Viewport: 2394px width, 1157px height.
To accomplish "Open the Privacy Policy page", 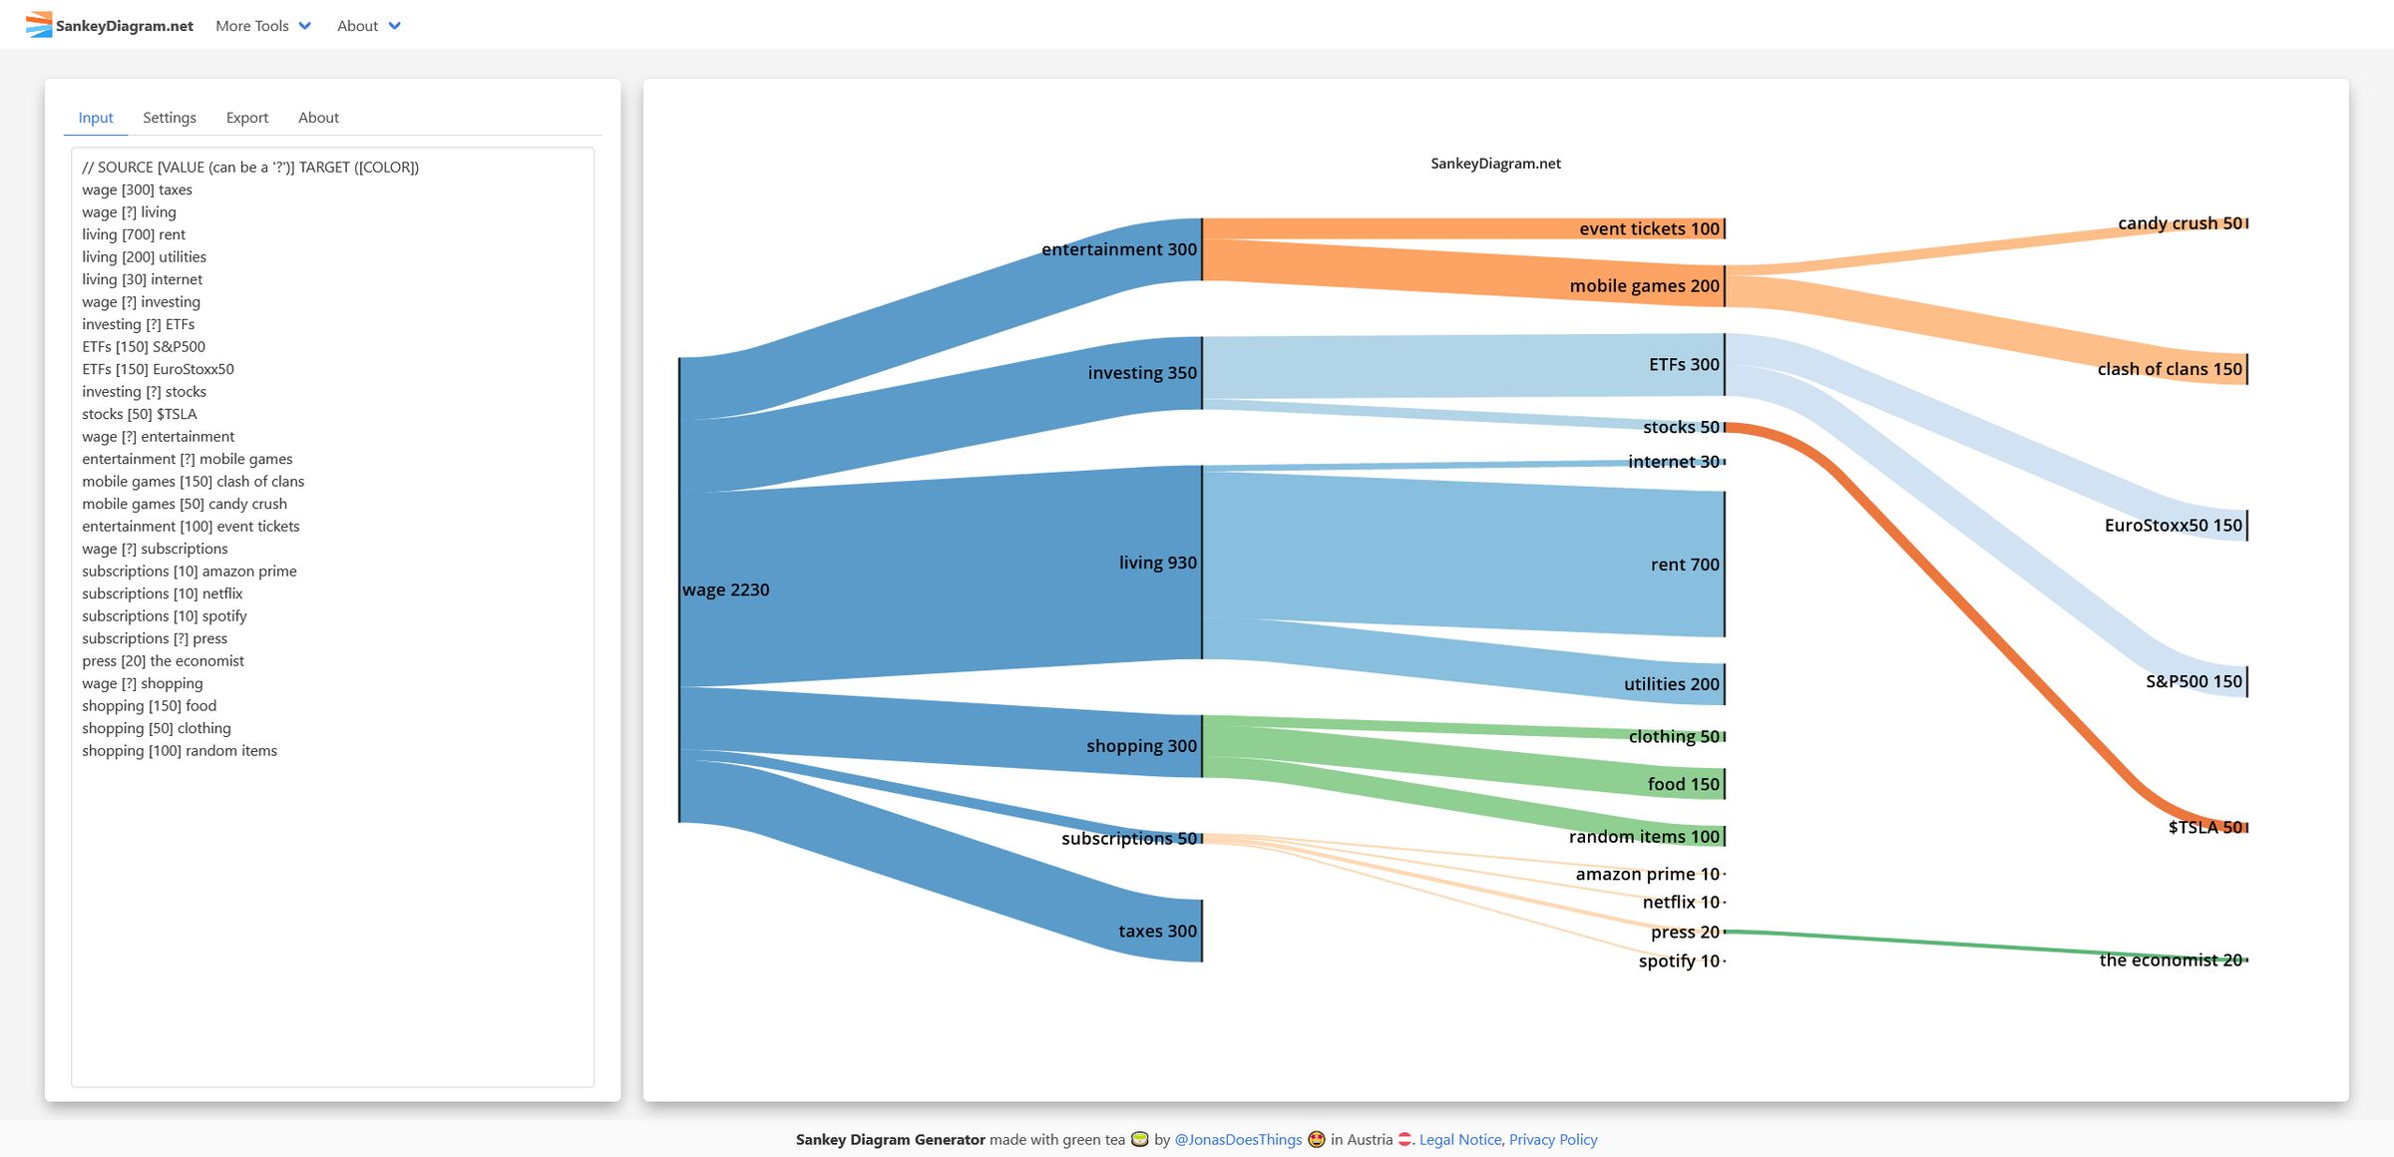I will (x=1553, y=1139).
